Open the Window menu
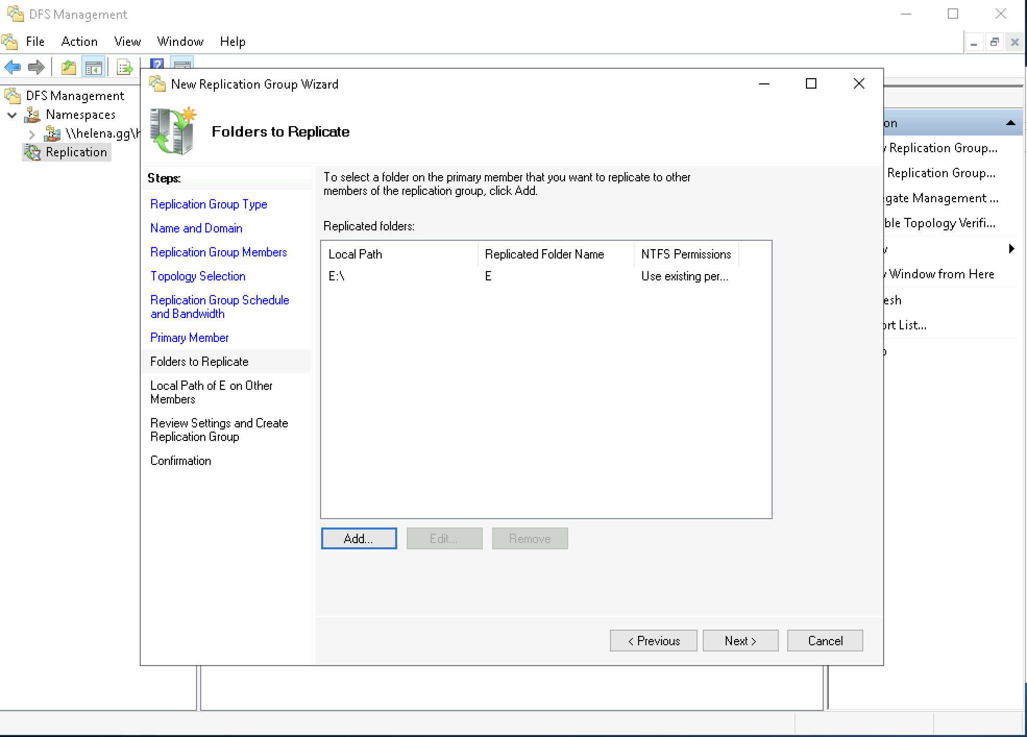Screen dimensions: 1027x737 (x=180, y=42)
